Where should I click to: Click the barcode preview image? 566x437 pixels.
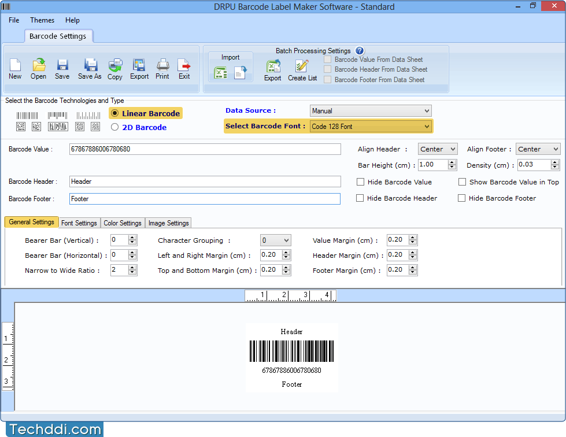(291, 351)
